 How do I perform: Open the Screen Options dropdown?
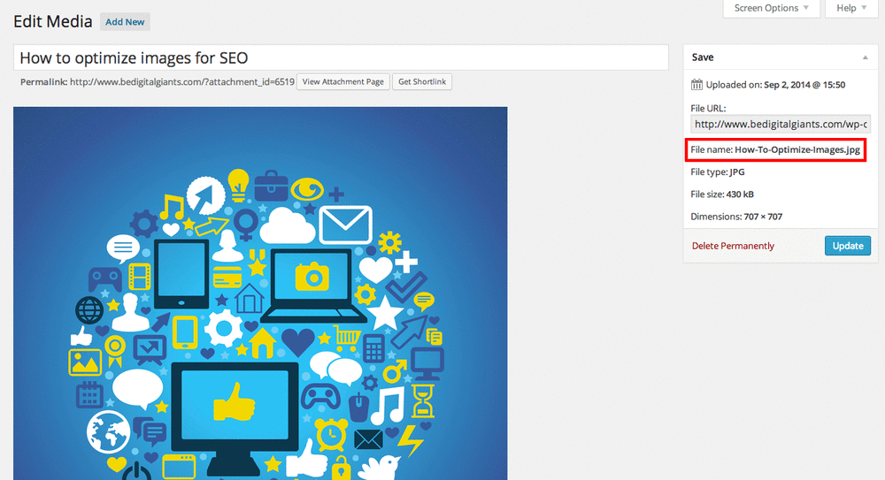coord(771,9)
